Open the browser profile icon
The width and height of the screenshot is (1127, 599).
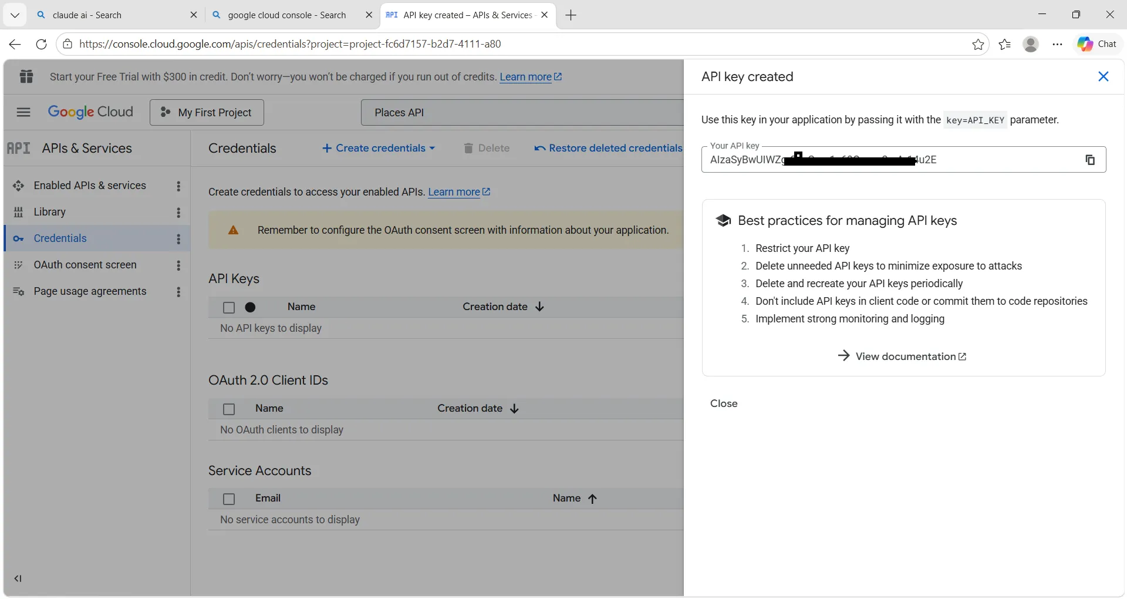pos(1030,45)
